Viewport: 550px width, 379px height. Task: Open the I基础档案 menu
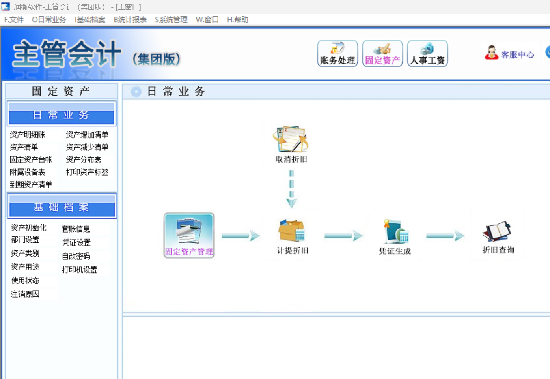(90, 20)
